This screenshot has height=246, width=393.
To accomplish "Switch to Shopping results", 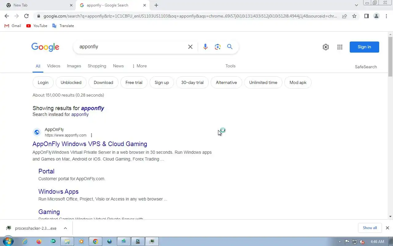I will click(97, 66).
